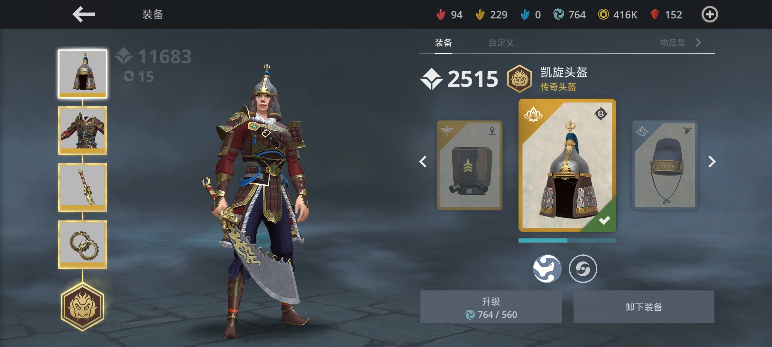The height and width of the screenshot is (347, 772).
Task: Select the sword weapon slot
Action: [x=83, y=188]
